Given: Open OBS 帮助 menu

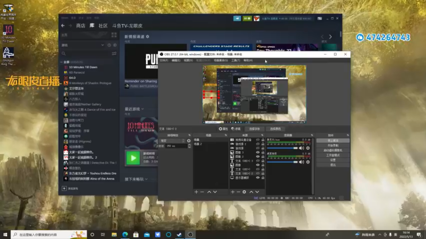Looking at the screenshot, I should [x=248, y=61].
